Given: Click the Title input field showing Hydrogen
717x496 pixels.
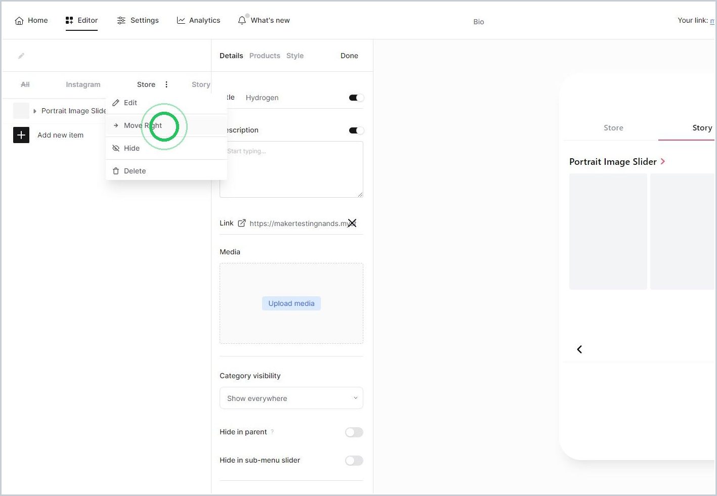Looking at the screenshot, I should [x=293, y=98].
